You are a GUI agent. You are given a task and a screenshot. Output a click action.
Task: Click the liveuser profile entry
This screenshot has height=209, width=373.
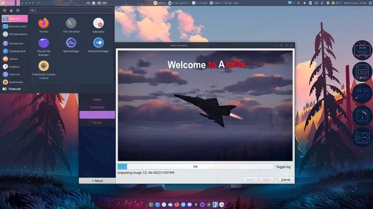pyautogui.click(x=12, y=89)
